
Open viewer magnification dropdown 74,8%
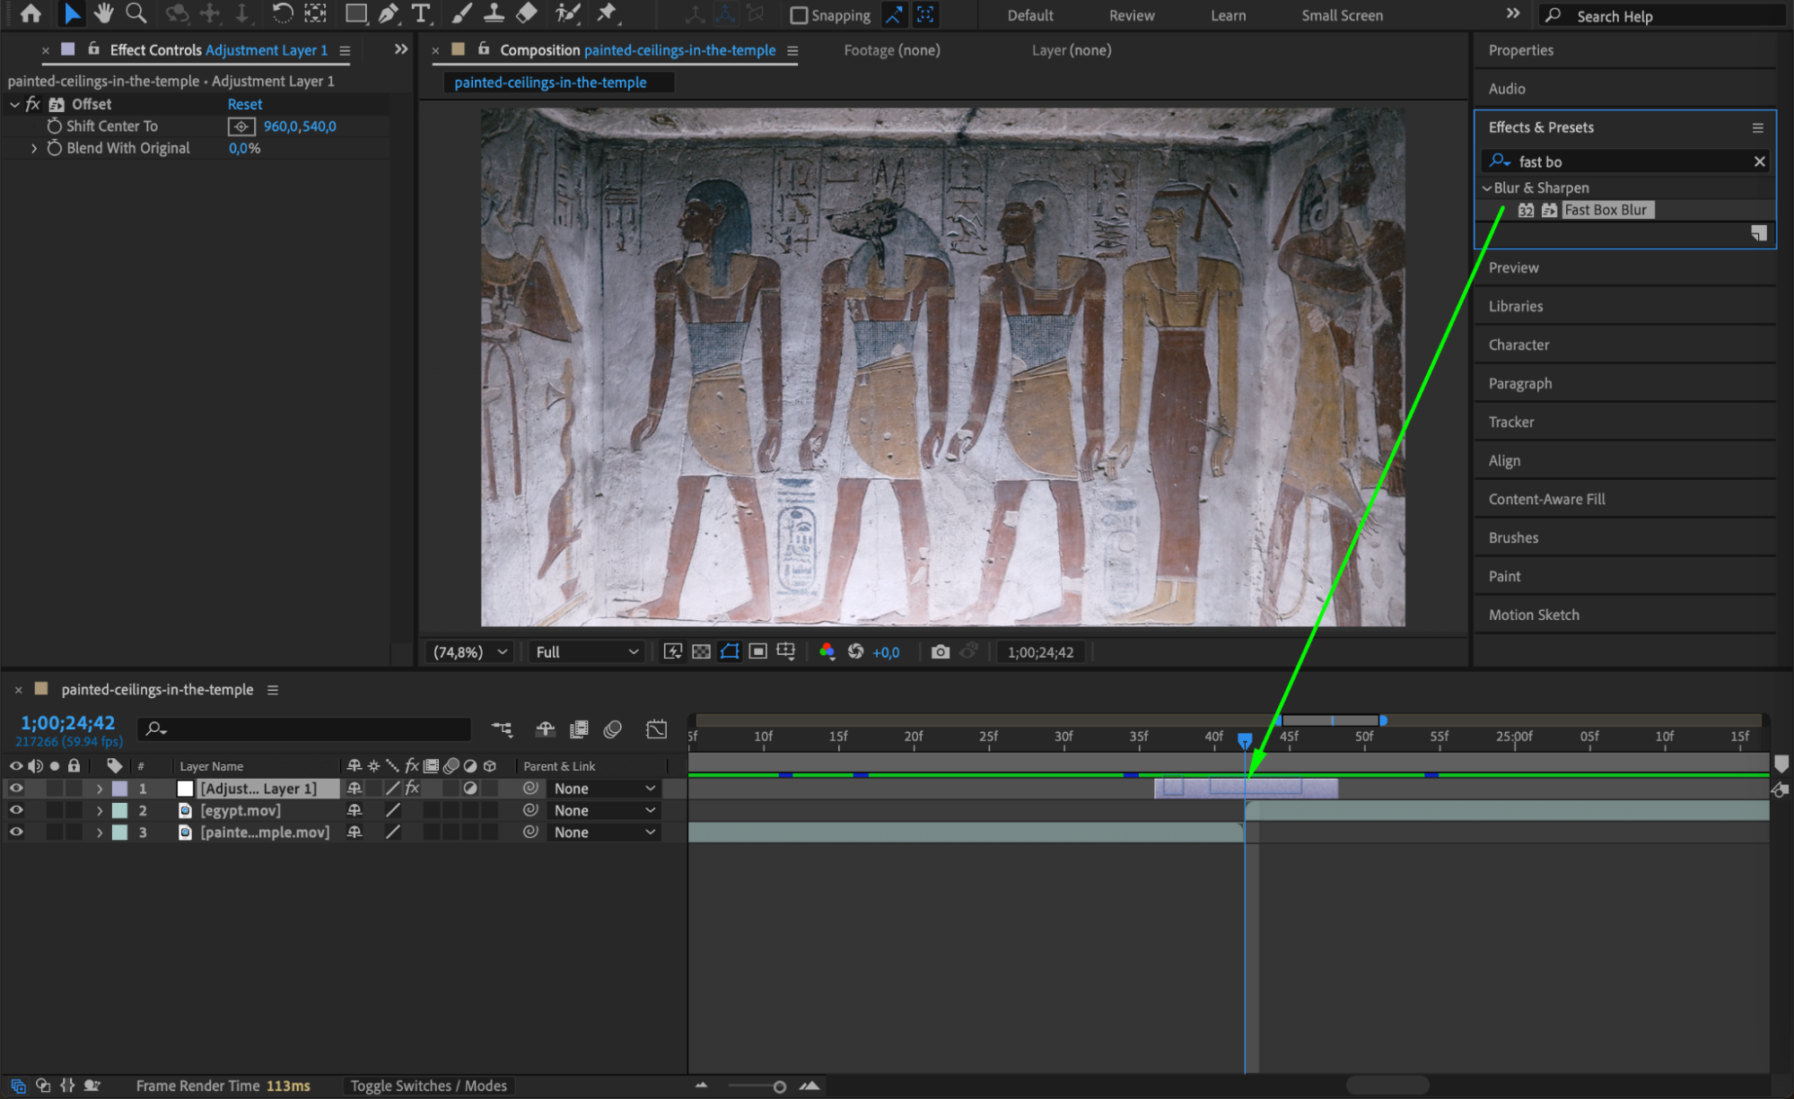pyautogui.click(x=469, y=652)
